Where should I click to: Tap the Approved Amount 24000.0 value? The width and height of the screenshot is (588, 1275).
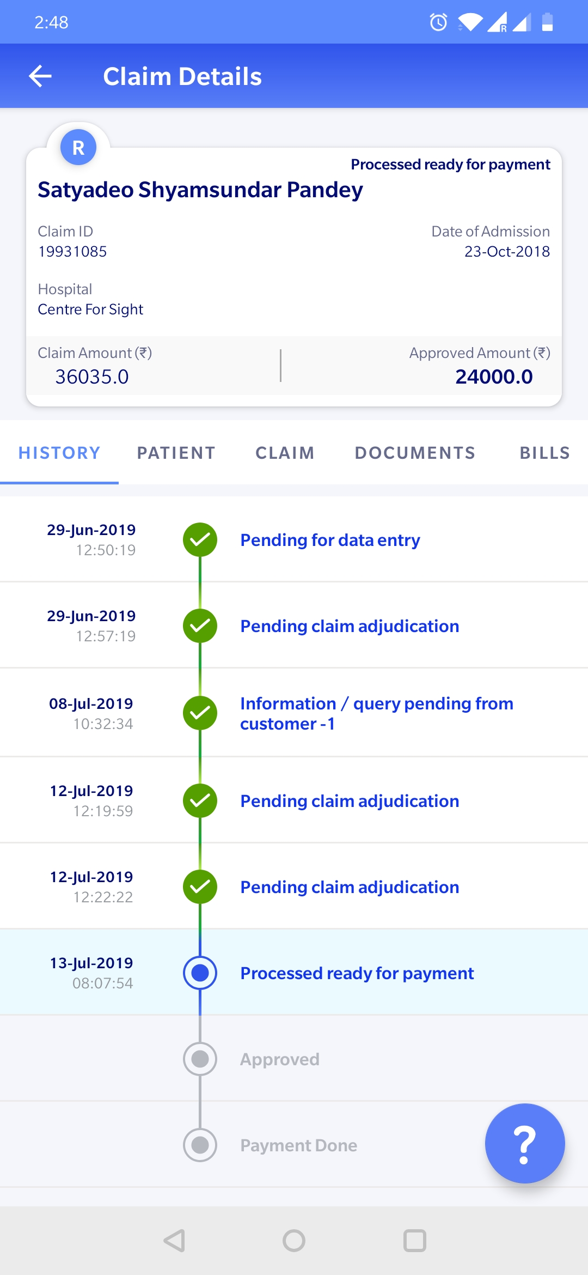(494, 377)
